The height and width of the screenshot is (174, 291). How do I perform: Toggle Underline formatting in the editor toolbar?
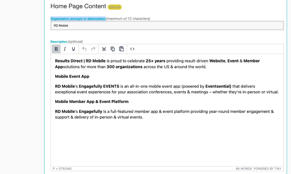click(x=74, y=49)
